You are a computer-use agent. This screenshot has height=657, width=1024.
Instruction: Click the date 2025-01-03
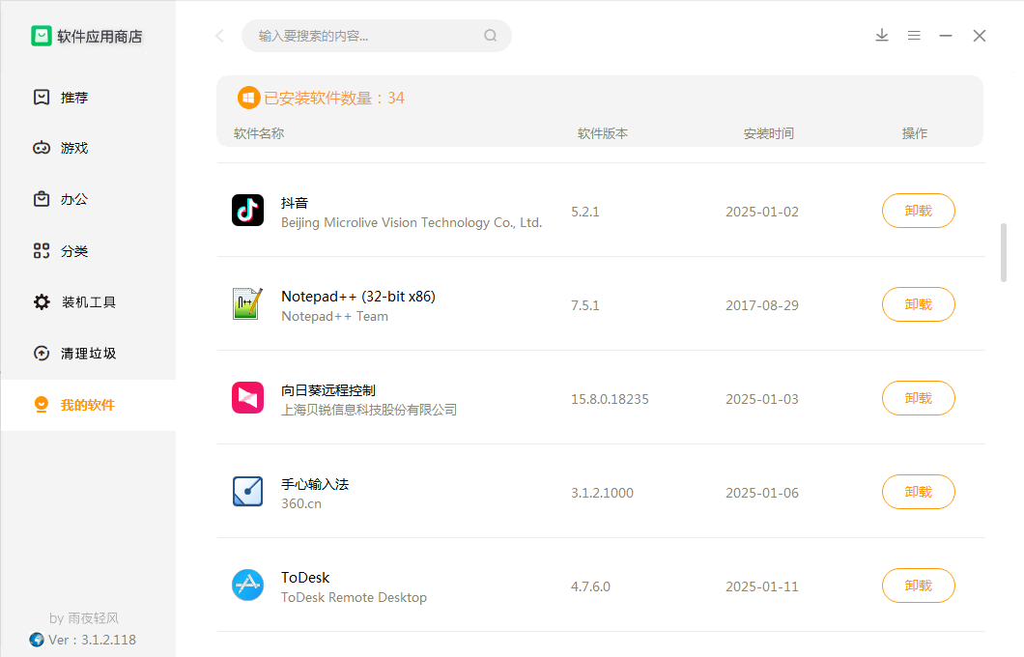[x=762, y=399]
